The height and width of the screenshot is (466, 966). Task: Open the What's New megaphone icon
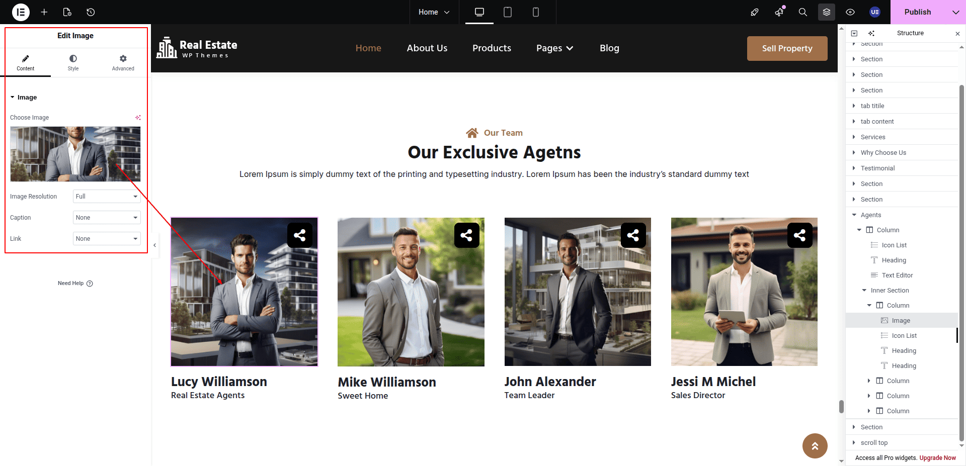point(779,12)
